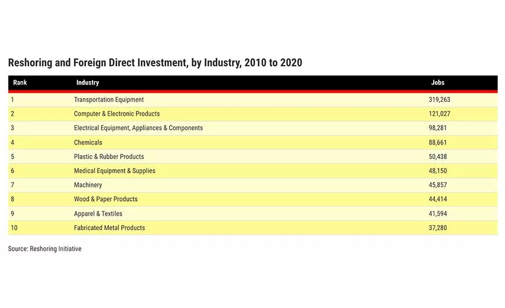
Task: Click Electrical Equipment, Appliances & Components
Action: [x=139, y=128]
